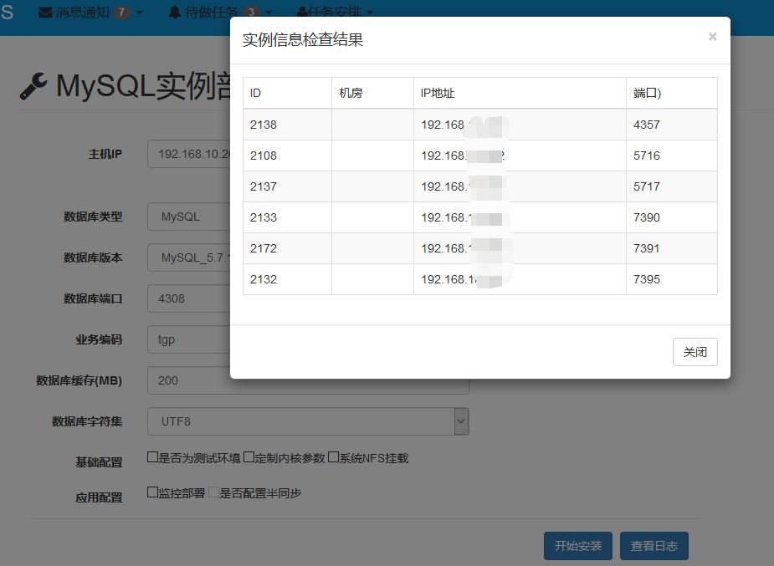This screenshot has width=774, height=566.
Task: Click the 查看日志 button
Action: point(654,546)
